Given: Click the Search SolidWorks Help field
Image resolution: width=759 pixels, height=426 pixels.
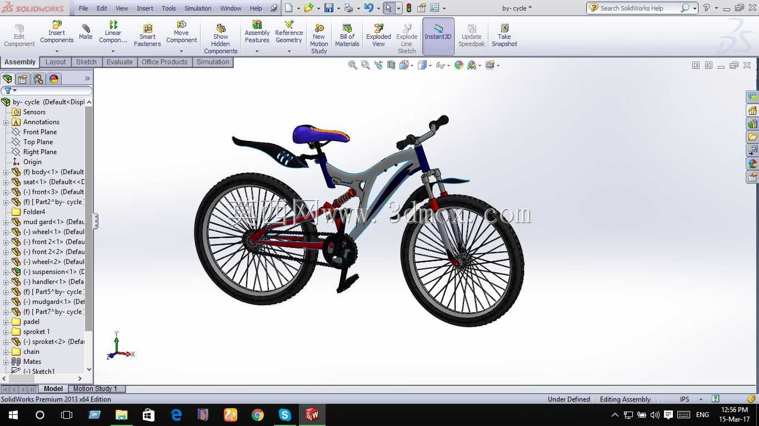Looking at the screenshot, I should coord(639,8).
